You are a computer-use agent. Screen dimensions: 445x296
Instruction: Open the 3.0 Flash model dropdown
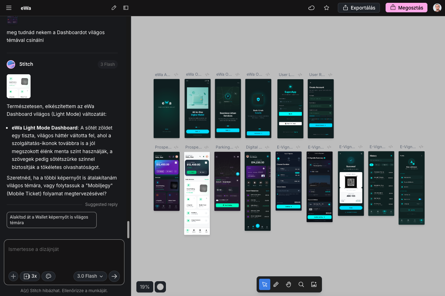(90, 276)
